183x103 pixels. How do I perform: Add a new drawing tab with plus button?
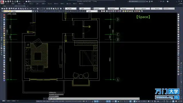click(x=28, y=6)
